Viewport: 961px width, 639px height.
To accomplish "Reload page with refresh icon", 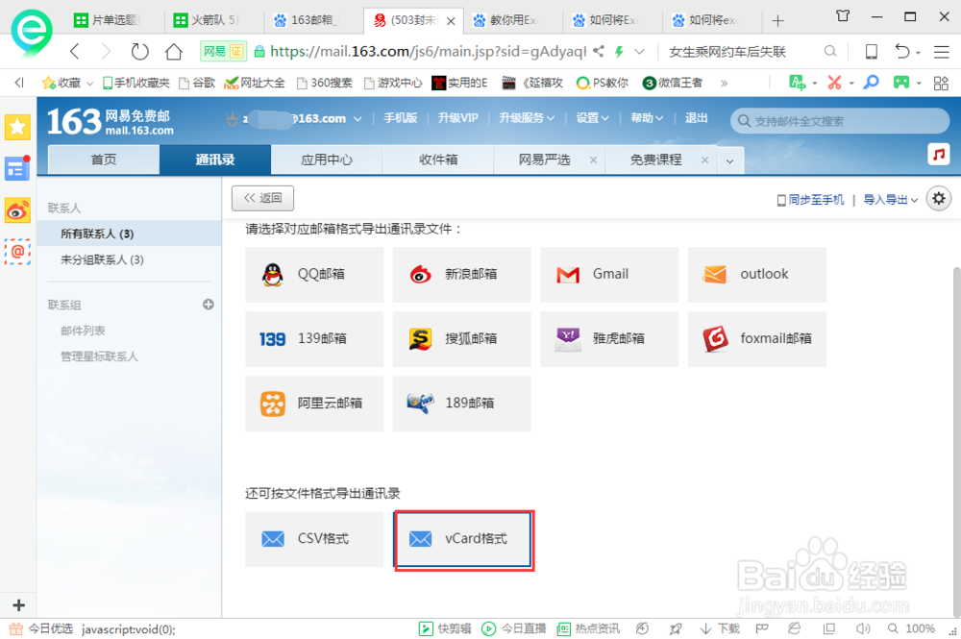I will [139, 52].
